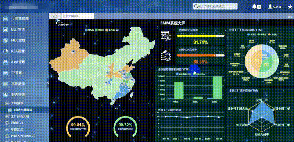Toggle the orange 北方区 map legend item
This screenshot has width=294, height=142.
pyautogui.click(x=110, y=30)
